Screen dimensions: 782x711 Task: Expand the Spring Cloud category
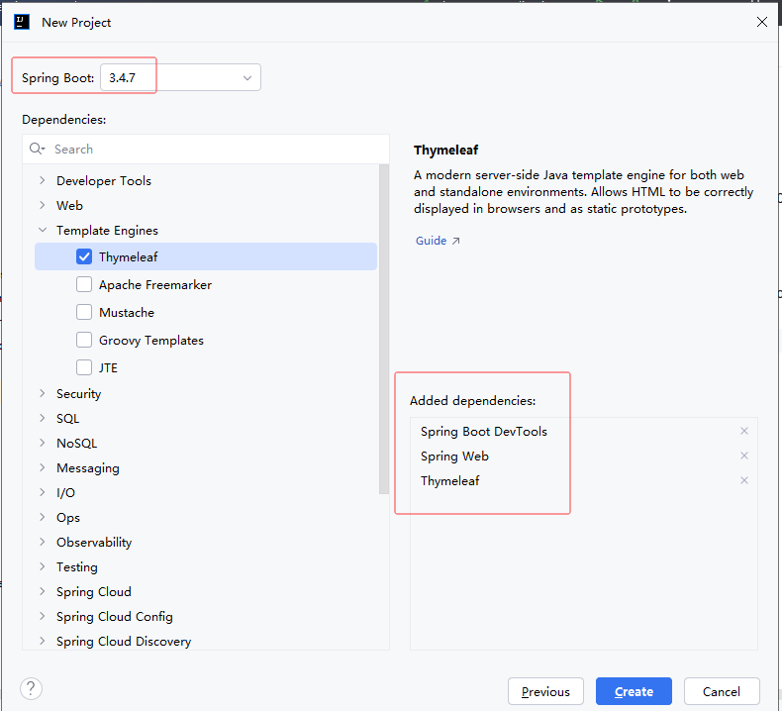(43, 591)
